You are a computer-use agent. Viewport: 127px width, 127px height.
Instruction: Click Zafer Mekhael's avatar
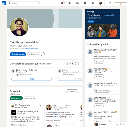tap(90, 99)
